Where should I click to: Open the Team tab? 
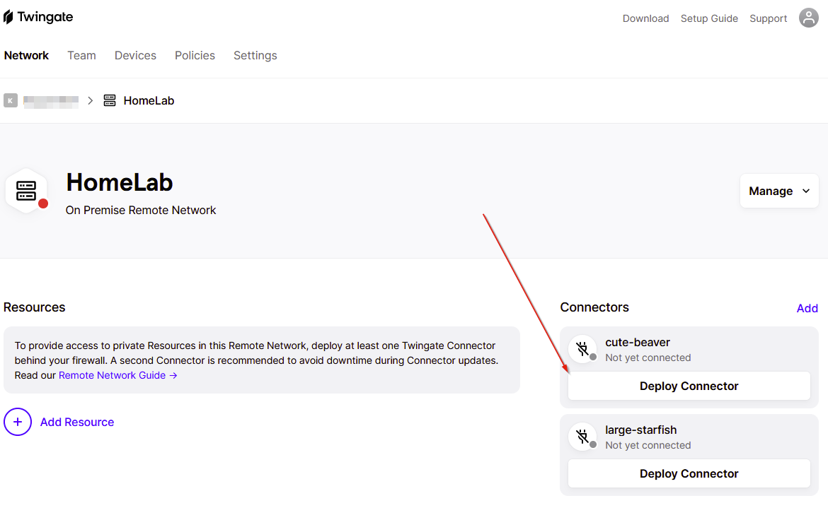[81, 55]
